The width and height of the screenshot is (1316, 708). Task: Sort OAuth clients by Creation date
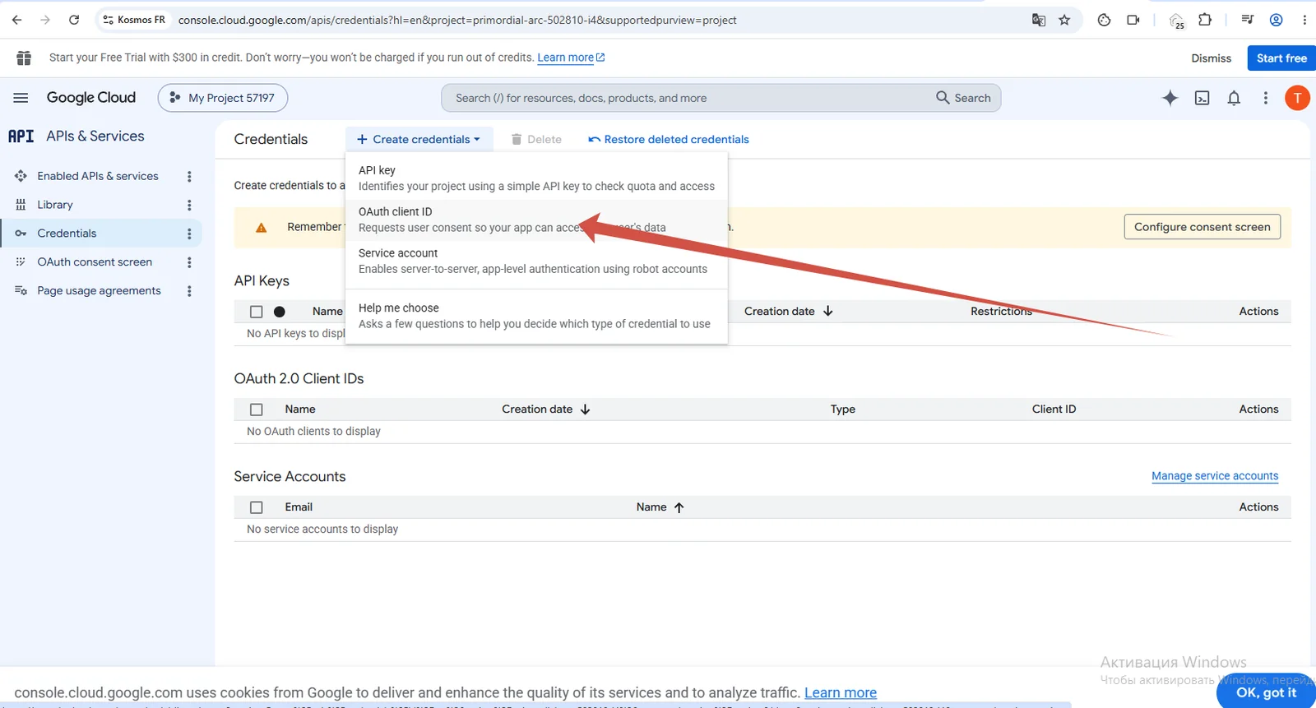pos(545,409)
